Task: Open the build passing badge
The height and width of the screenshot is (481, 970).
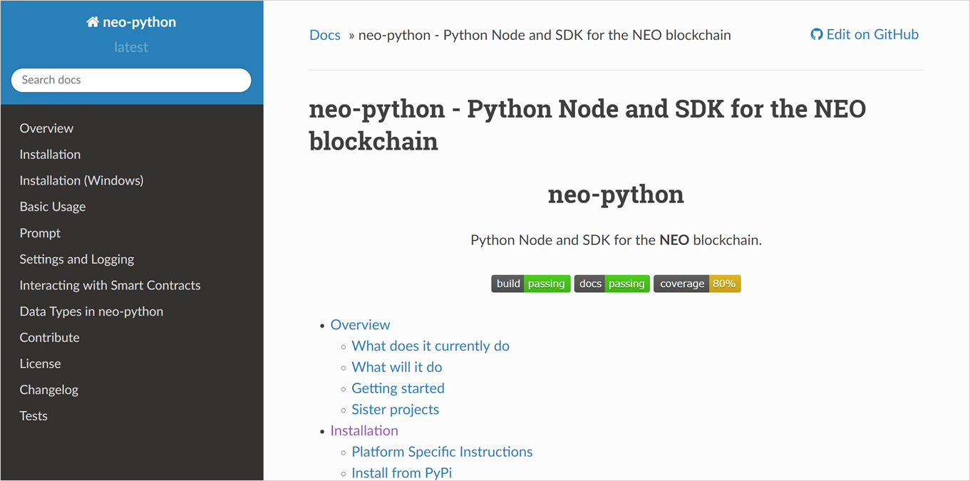Action: [531, 284]
